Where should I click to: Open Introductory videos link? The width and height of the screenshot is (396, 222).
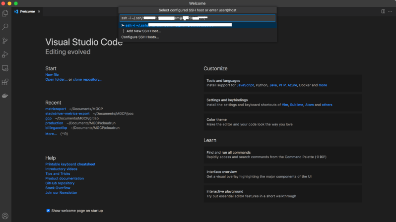click(x=62, y=169)
